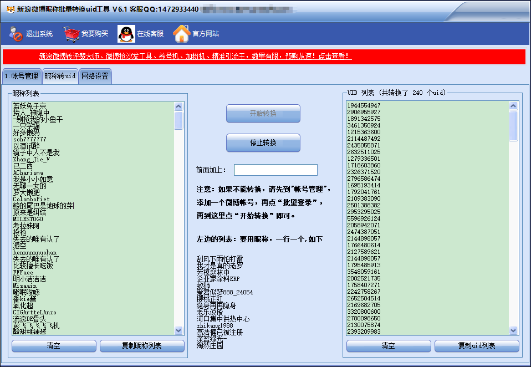Select 退出系统 toolbar label

39,34
